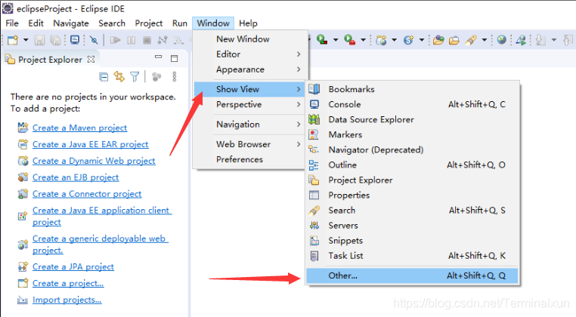Click the Launch Web Services Explorer icon
This screenshot has height=317, width=576.
click(x=521, y=39)
